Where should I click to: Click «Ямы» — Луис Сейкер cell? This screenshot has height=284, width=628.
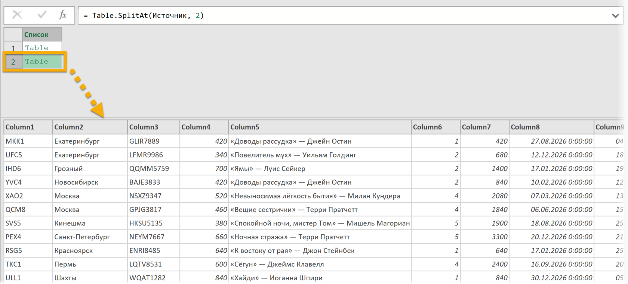[320, 169]
